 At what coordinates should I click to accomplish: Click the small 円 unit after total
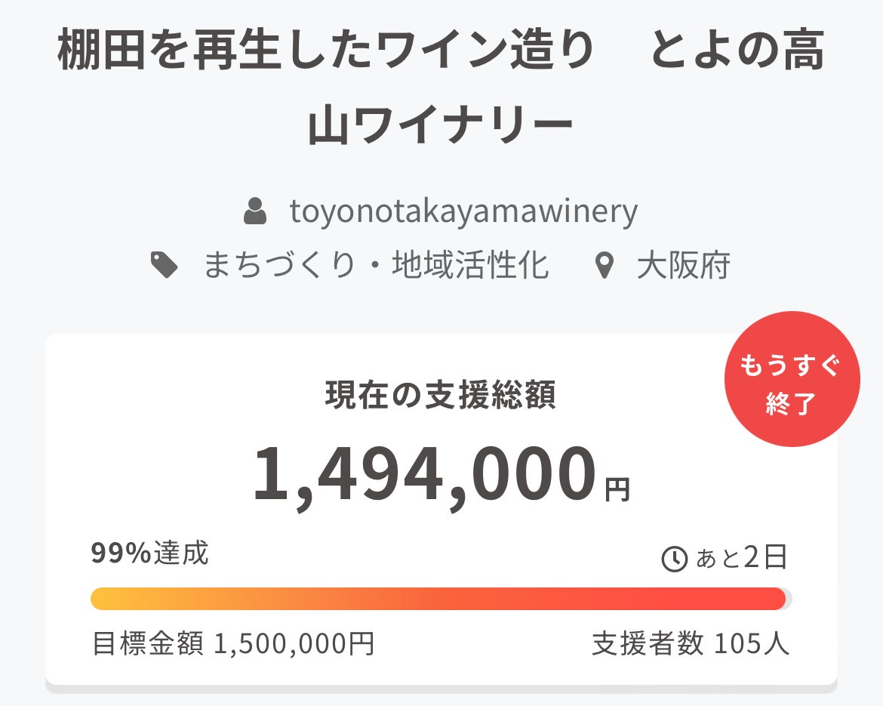coord(617,490)
